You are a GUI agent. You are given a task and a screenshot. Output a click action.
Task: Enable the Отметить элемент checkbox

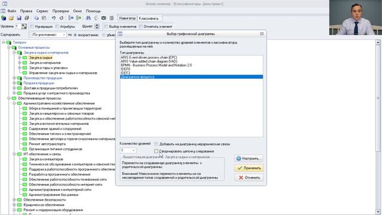141,26
